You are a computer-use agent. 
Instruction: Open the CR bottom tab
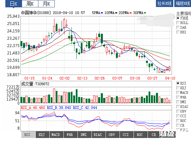pyautogui.click(x=154, y=135)
